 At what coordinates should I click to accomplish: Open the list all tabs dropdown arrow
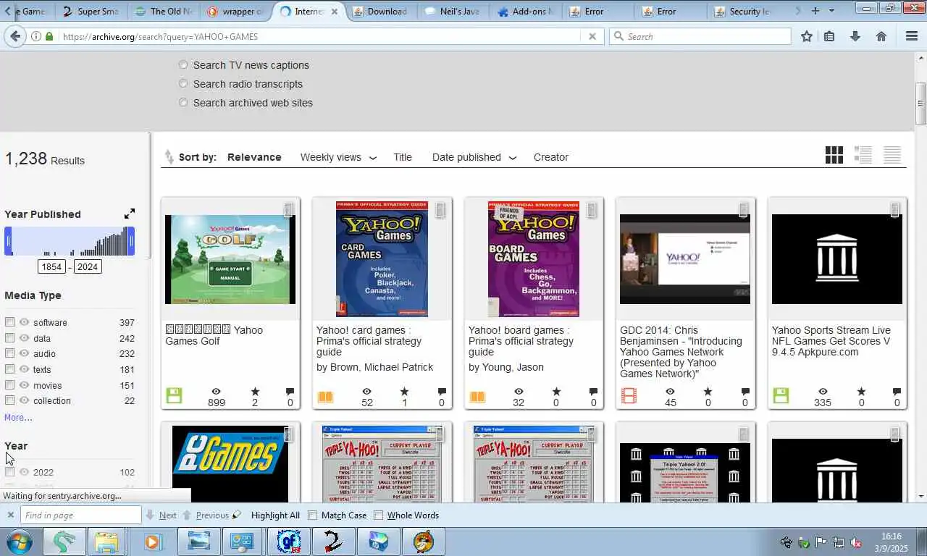click(x=831, y=11)
